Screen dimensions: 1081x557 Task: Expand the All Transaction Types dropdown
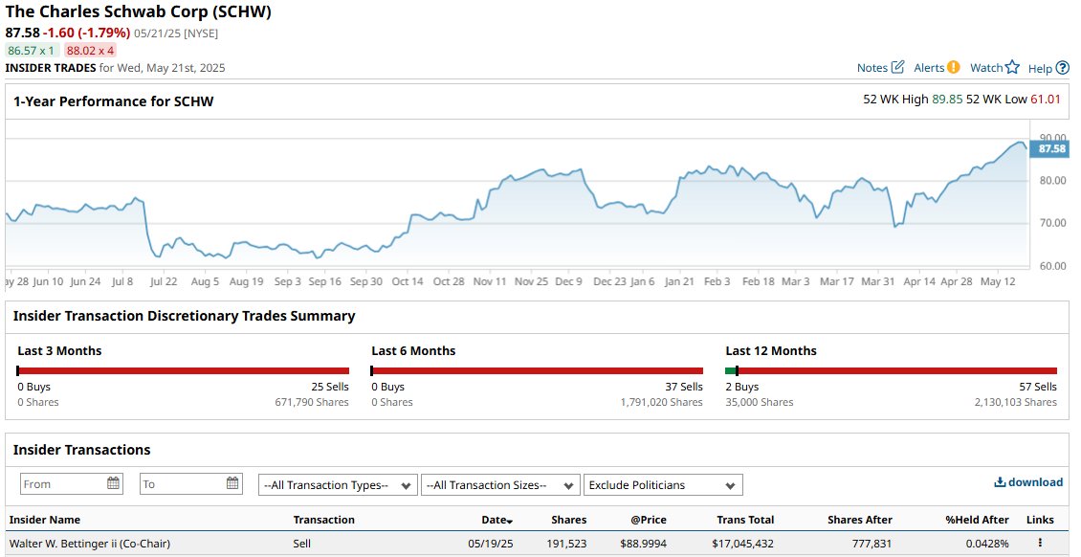pos(338,484)
